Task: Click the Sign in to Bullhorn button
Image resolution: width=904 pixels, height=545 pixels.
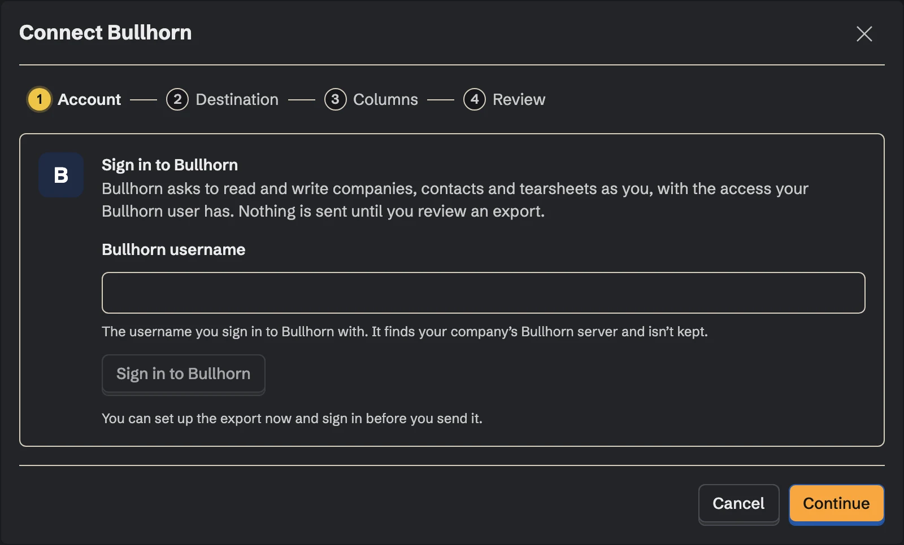Action: (x=184, y=373)
